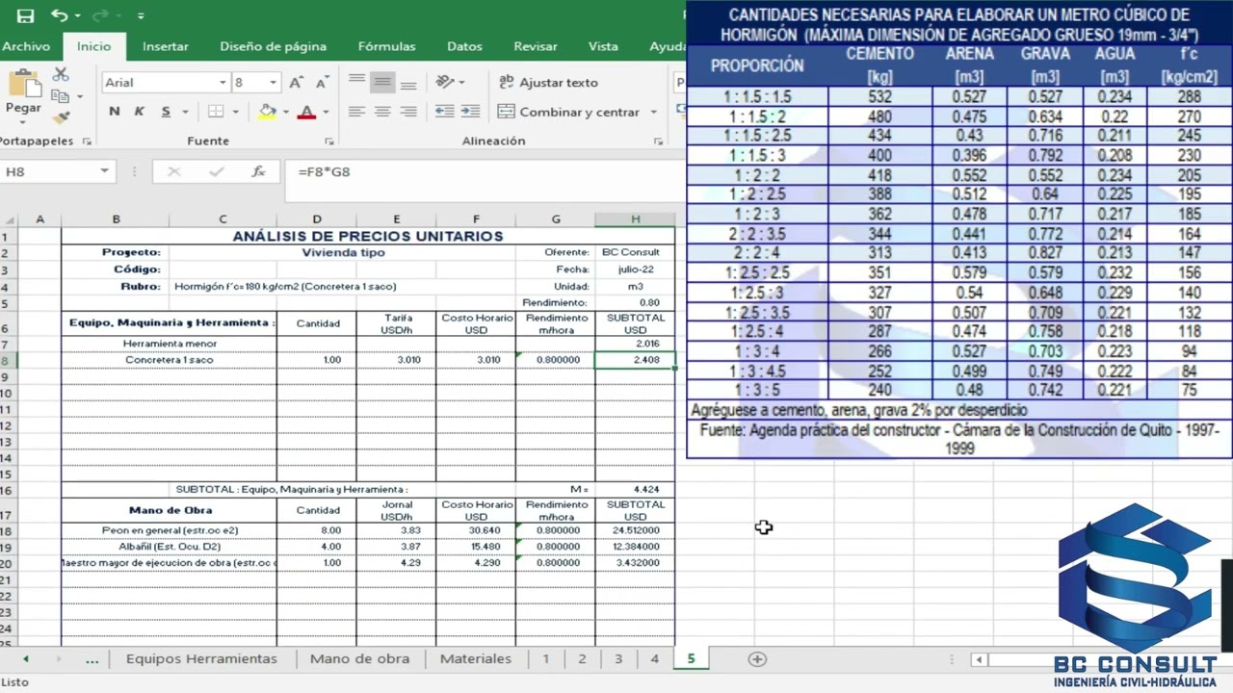This screenshot has height=693, width=1233.
Task: Open the font color dropdown arrow
Action: pyautogui.click(x=326, y=113)
